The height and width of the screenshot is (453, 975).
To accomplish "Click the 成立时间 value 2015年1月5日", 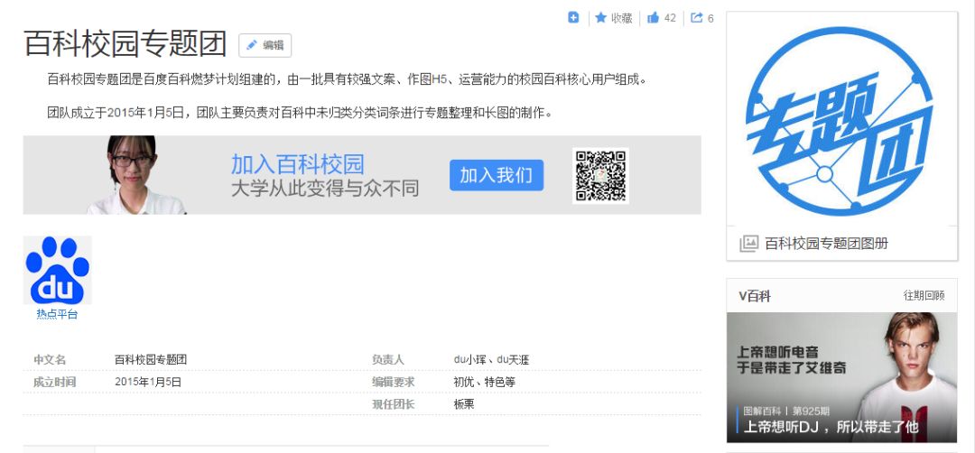I will pos(148,382).
